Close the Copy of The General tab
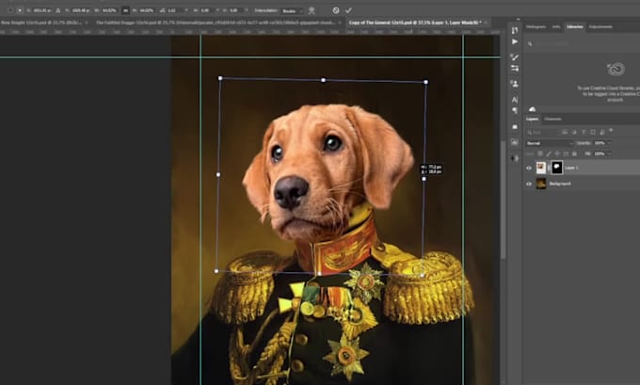The image size is (640, 385). [x=487, y=23]
